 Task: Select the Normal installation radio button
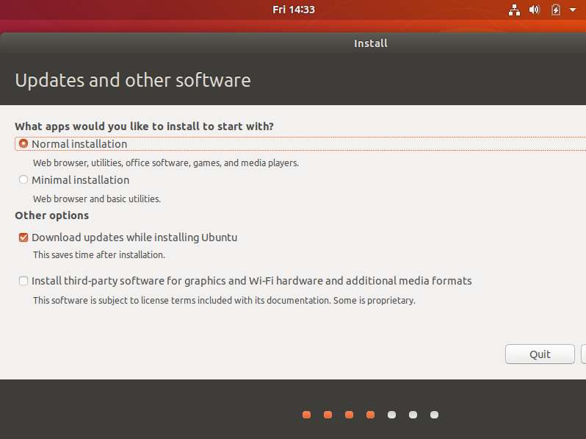[24, 144]
